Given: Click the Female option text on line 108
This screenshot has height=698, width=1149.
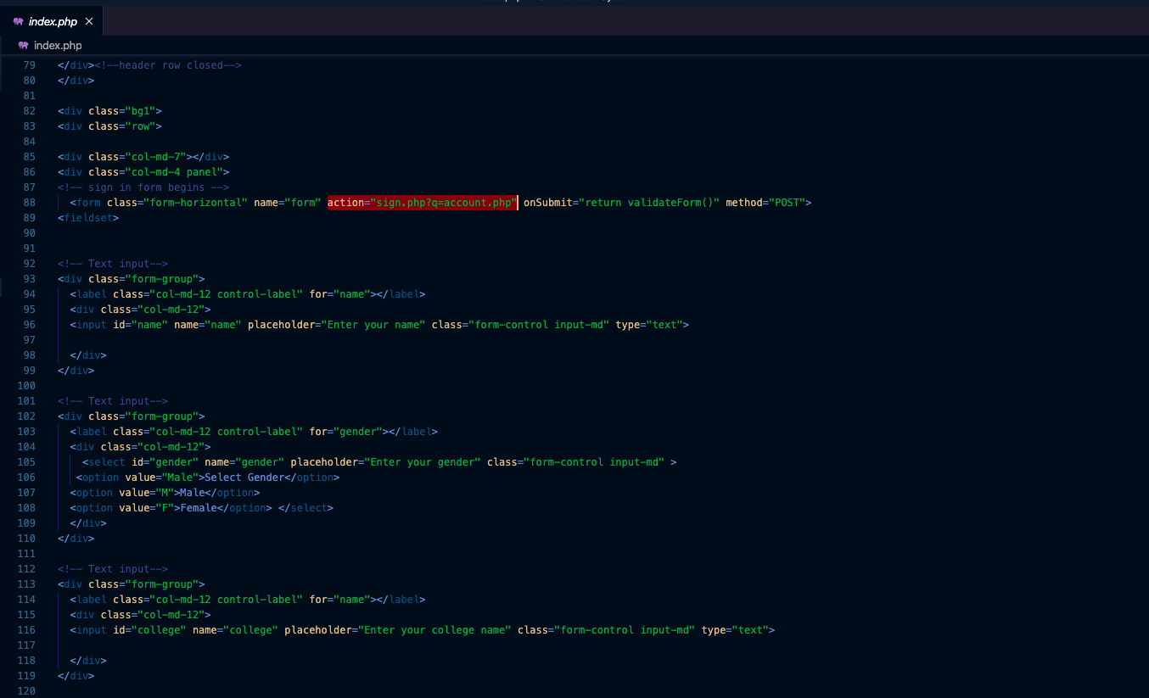Looking at the screenshot, I should click(x=199, y=508).
